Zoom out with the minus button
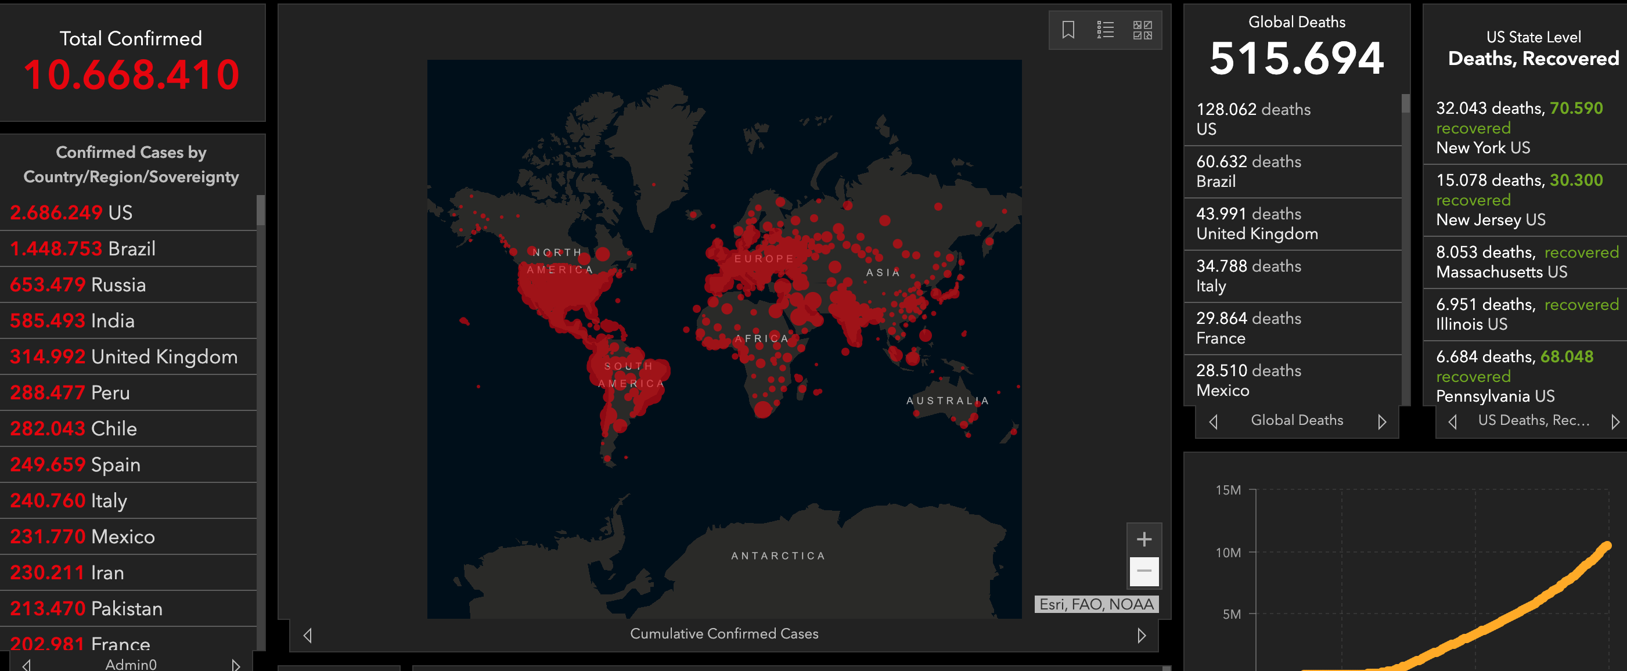The width and height of the screenshot is (1627, 671). (x=1144, y=571)
